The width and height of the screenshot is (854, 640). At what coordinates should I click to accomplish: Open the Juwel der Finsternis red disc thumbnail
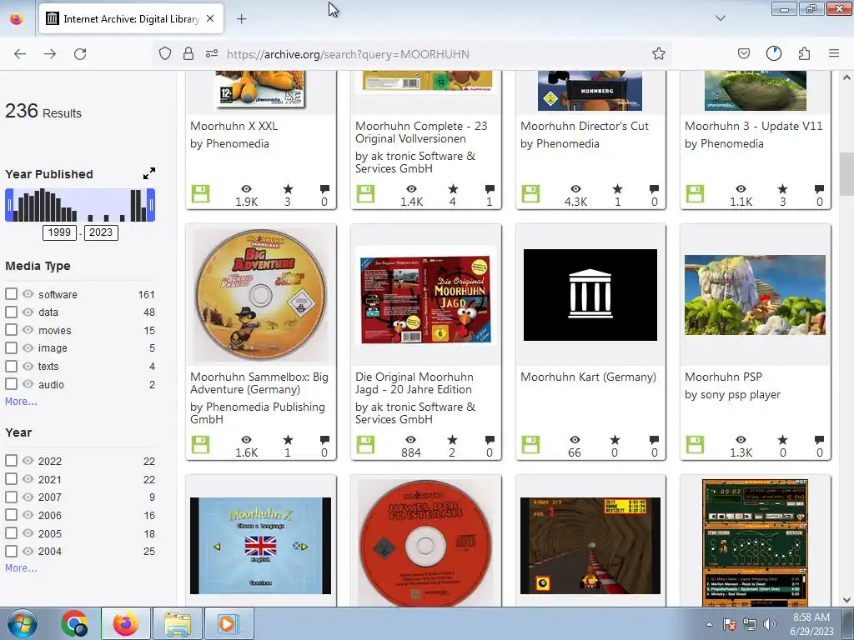tap(426, 542)
